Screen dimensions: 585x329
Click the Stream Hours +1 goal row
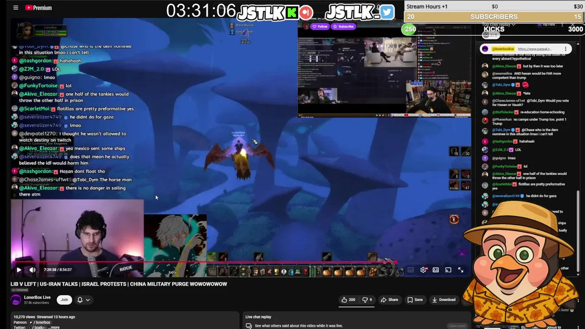pyautogui.click(x=494, y=6)
